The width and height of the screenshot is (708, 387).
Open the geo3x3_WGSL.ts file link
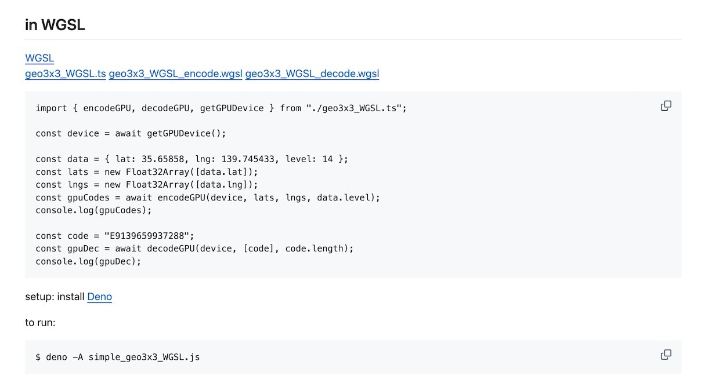pyautogui.click(x=66, y=74)
